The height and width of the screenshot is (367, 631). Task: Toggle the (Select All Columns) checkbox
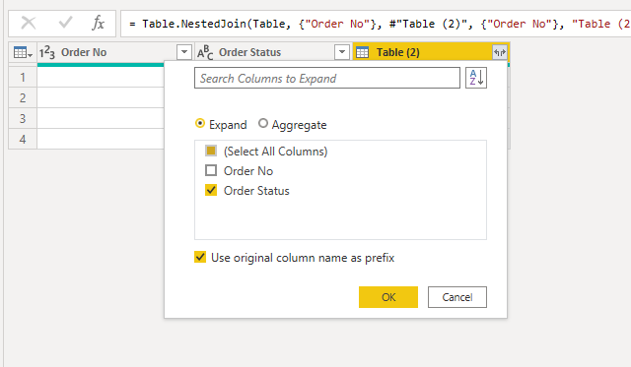click(x=211, y=151)
